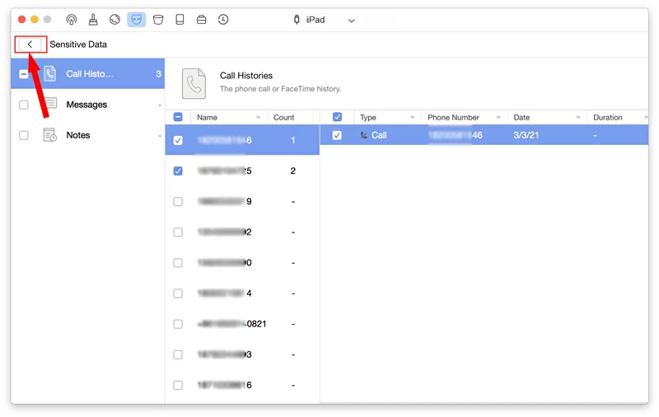The width and height of the screenshot is (659, 417).
Task: Enable the Notes category checkbox
Action: [24, 135]
